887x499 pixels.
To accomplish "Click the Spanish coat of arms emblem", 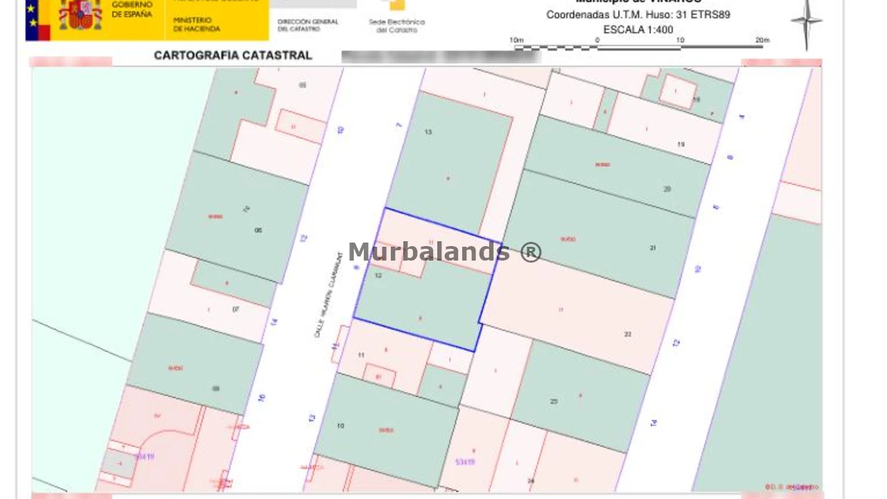I will (80, 15).
